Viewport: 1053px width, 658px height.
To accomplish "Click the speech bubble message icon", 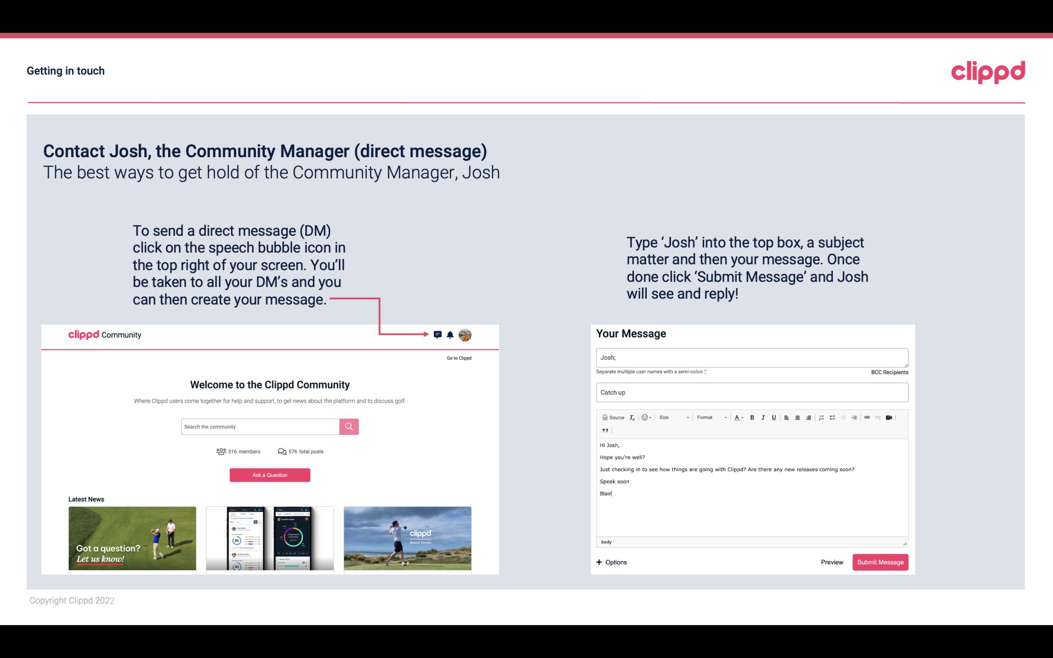I will click(x=438, y=334).
